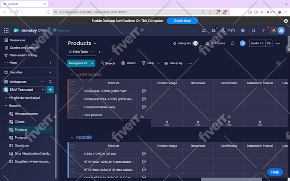
Task: Click the monday products switcher colored icon
Action: [273, 31]
